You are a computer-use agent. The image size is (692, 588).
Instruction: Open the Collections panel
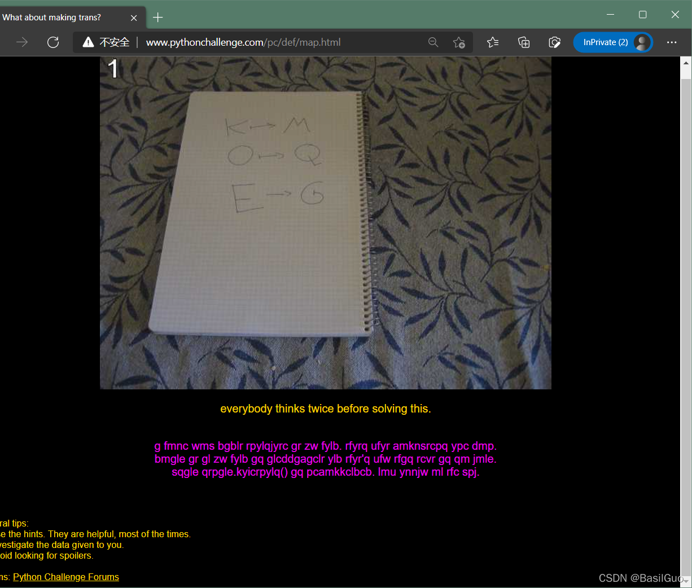pos(524,42)
